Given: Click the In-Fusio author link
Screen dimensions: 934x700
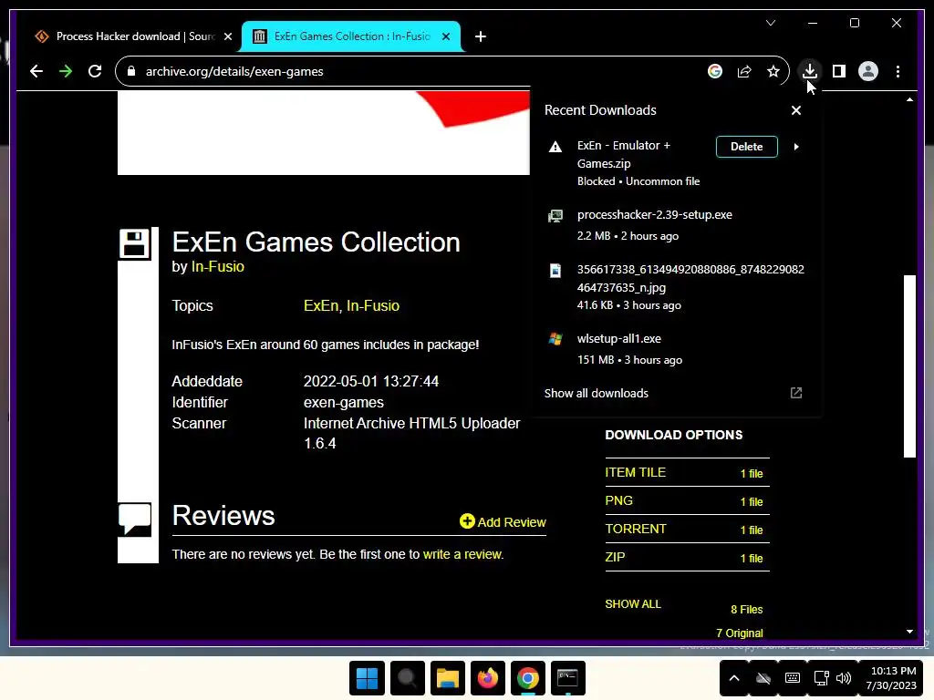Looking at the screenshot, I should [x=217, y=267].
